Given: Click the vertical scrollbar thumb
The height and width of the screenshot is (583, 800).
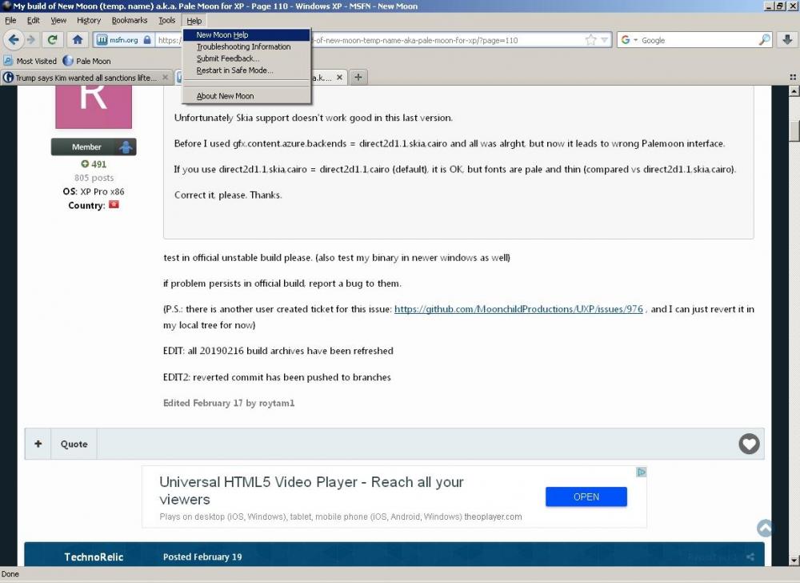Looking at the screenshot, I should pos(794,131).
